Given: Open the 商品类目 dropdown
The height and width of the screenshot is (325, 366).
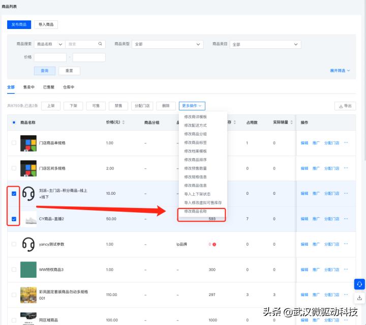Looking at the screenshot, I should tap(264, 44).
